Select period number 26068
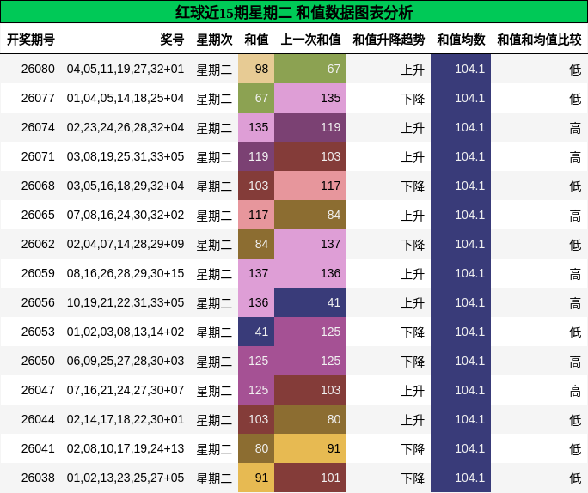 coord(38,186)
